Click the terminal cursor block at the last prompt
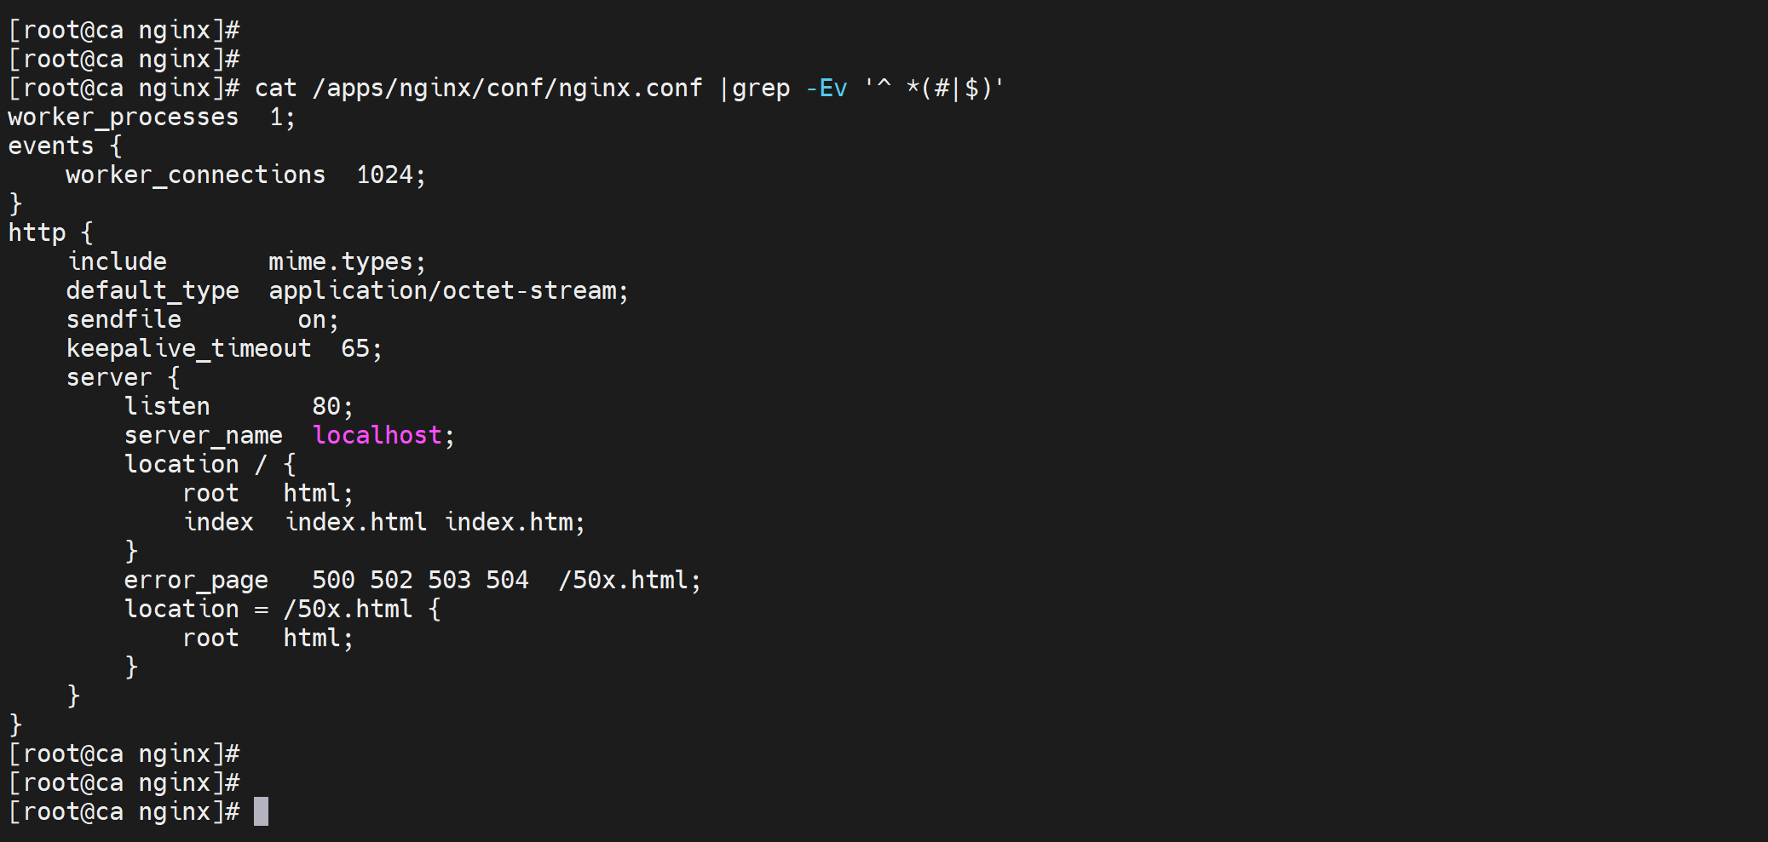Screen dimensions: 1768x842 pyautogui.click(x=261, y=811)
